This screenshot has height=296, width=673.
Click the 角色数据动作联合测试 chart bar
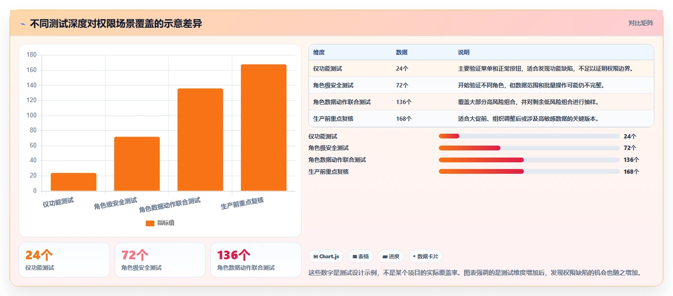(200, 140)
